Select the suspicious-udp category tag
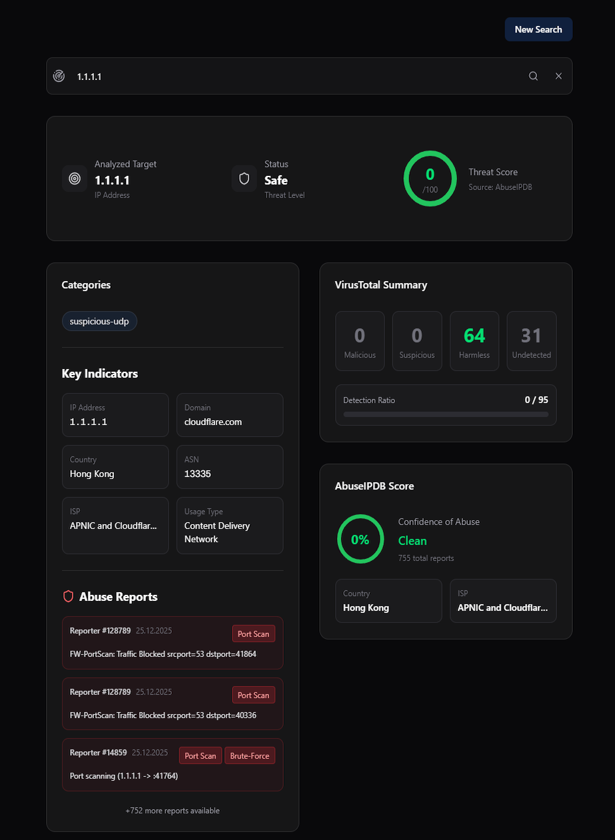The image size is (615, 840). coord(99,322)
